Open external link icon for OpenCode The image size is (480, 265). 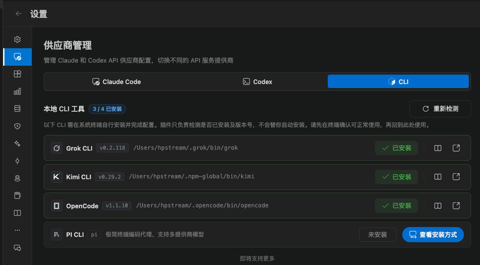[456, 206]
